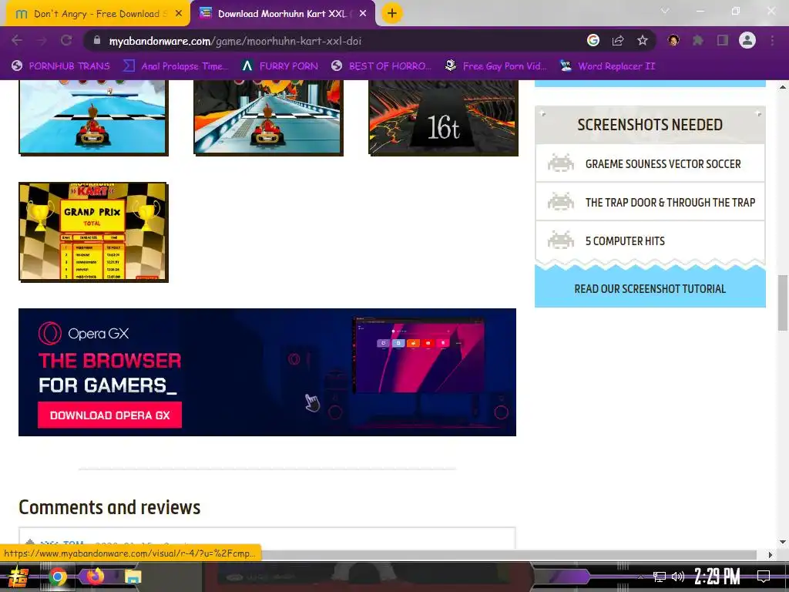Open the volume tray icon

tap(678, 577)
